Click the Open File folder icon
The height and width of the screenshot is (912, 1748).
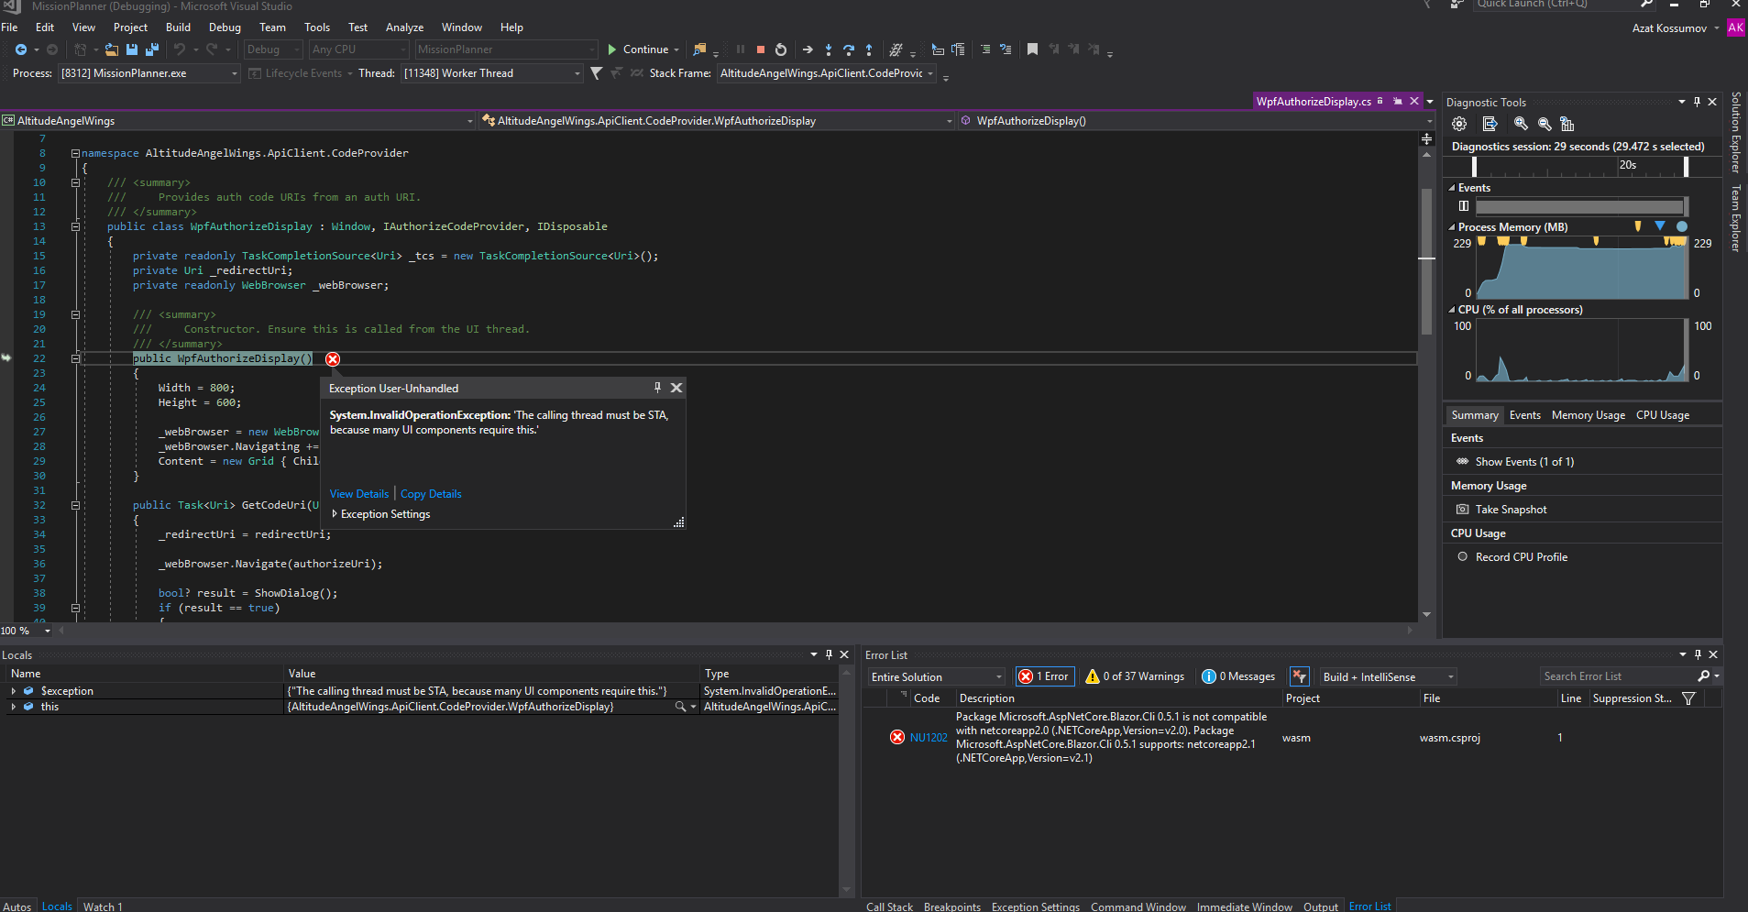tap(112, 49)
